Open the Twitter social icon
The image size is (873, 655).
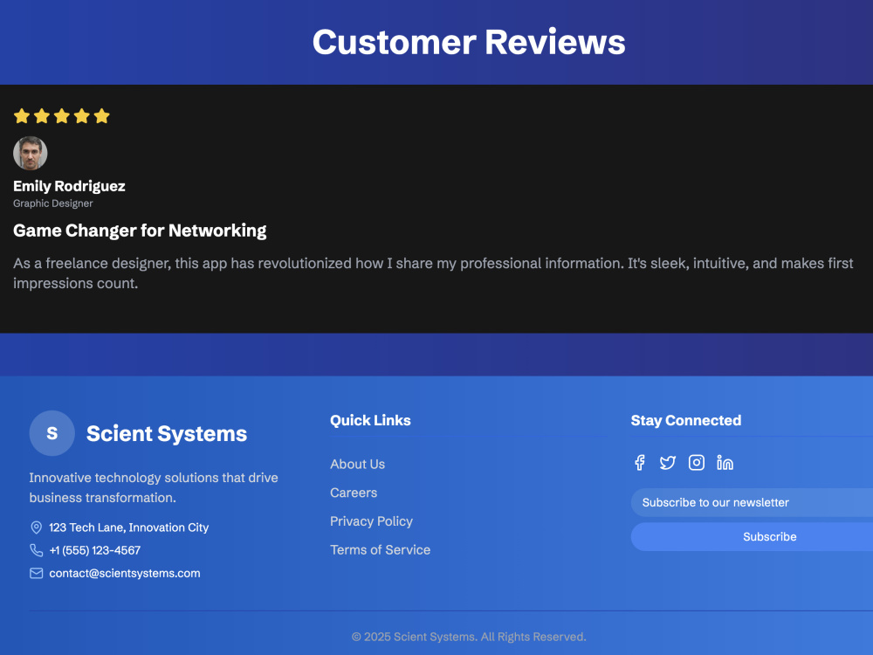tap(668, 463)
